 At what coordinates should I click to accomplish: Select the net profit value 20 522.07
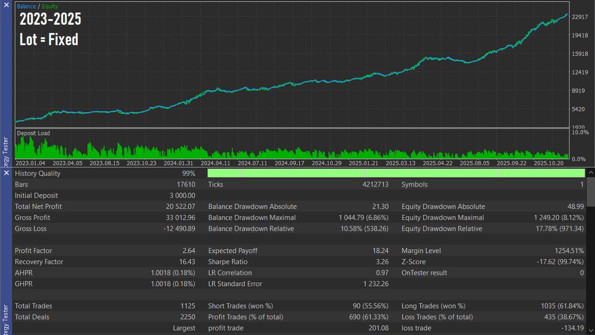point(180,207)
